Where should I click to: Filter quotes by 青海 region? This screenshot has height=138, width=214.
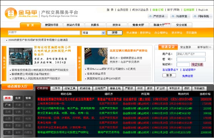coord(28,98)
